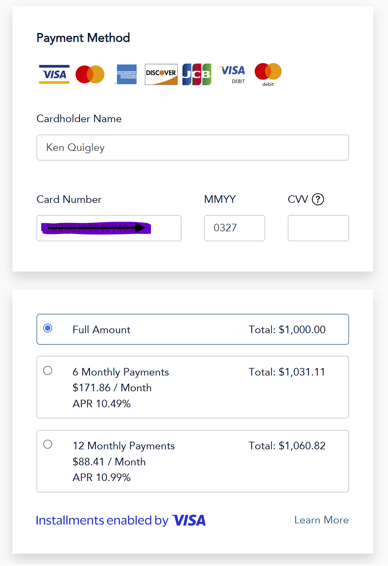Open the Learn More link

coord(322,520)
